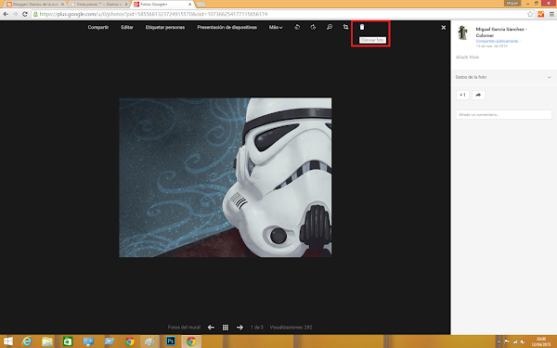Image resolution: width=557 pixels, height=348 pixels.
Task: Click the stormtrooper photo
Action: click(226, 177)
